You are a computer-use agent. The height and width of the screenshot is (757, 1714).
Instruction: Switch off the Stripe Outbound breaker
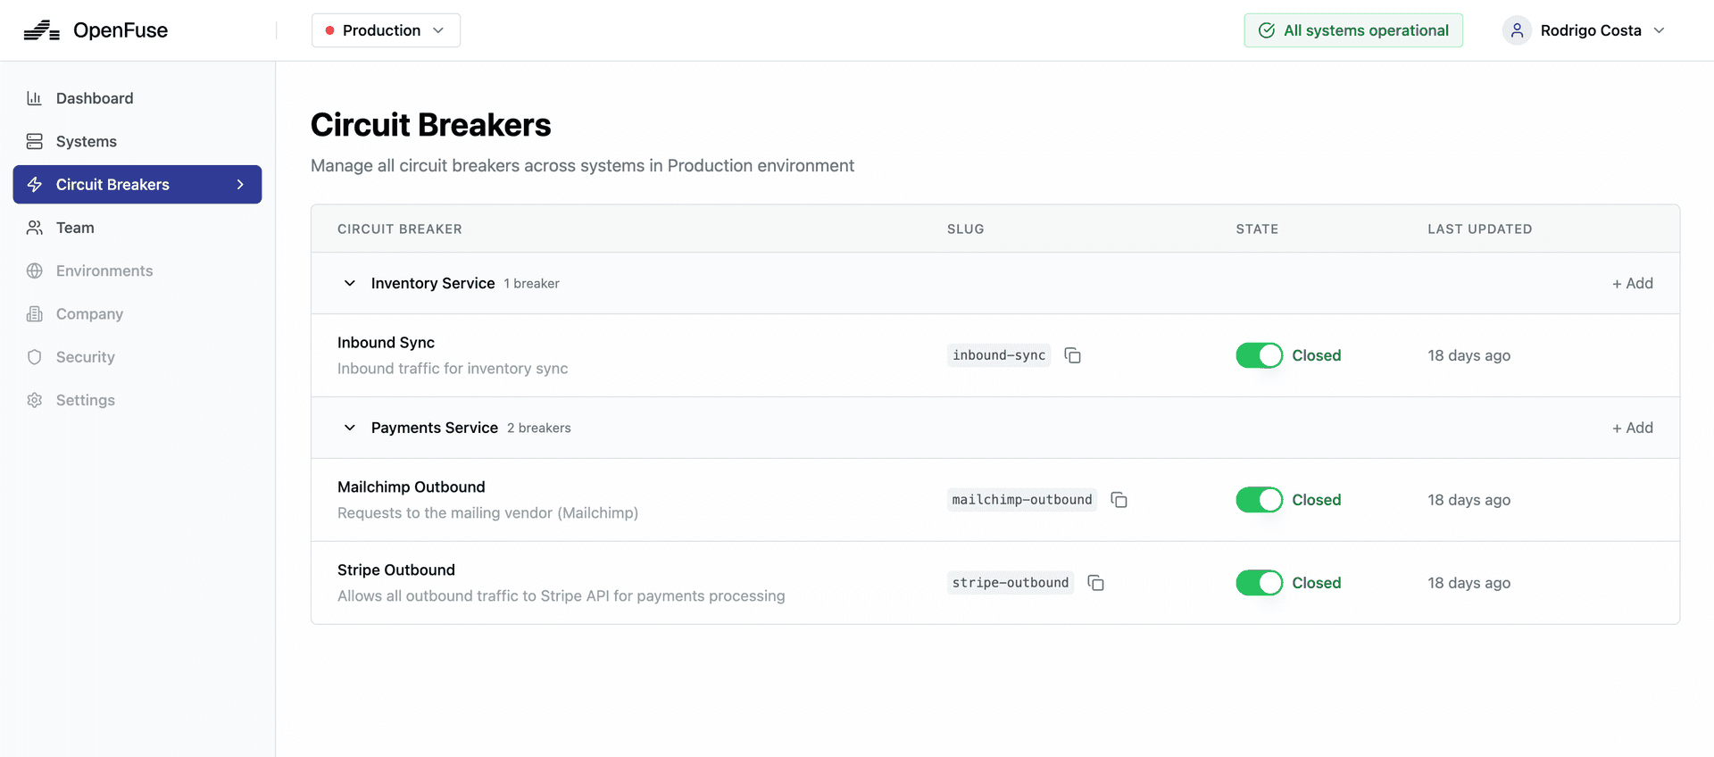coord(1259,583)
